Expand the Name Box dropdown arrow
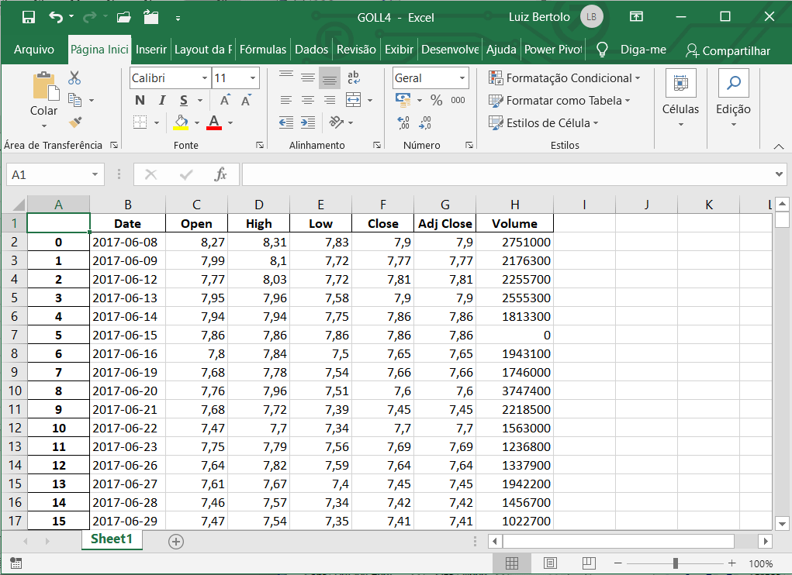Screen dimensions: 792x575 pyautogui.click(x=95, y=175)
